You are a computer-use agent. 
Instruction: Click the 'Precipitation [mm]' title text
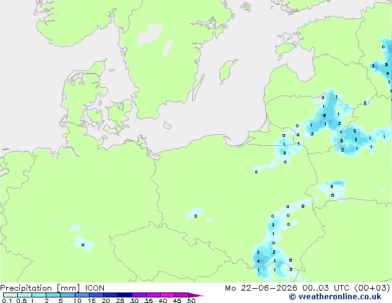[40, 288]
